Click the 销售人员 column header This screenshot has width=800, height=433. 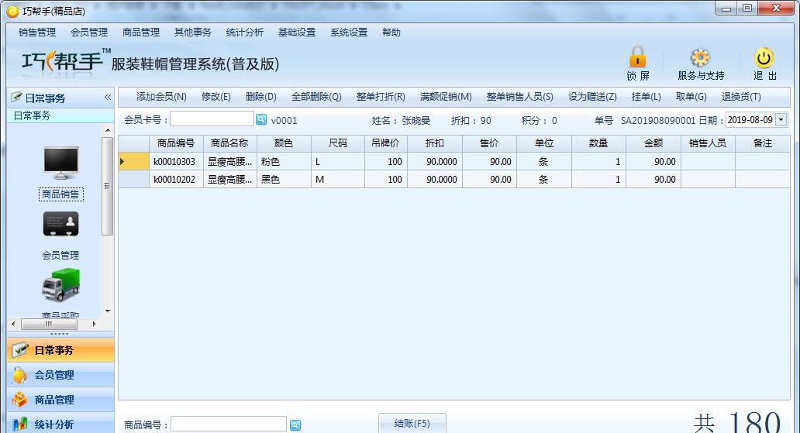(x=708, y=143)
